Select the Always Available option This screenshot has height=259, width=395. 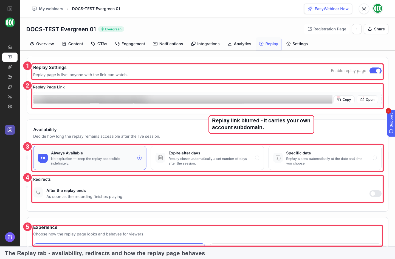[90, 158]
